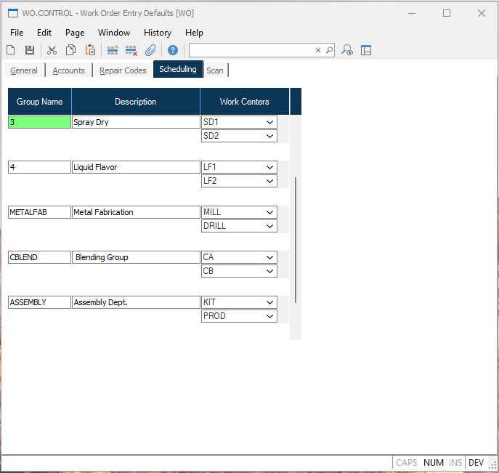Screen dimensions: 499x473
Task: Click the Paste clipboard icon
Action: coord(90,50)
